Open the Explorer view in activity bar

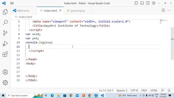tap(5, 12)
